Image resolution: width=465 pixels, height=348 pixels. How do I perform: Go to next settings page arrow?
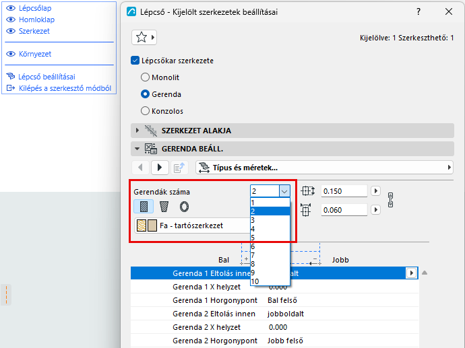pos(160,168)
